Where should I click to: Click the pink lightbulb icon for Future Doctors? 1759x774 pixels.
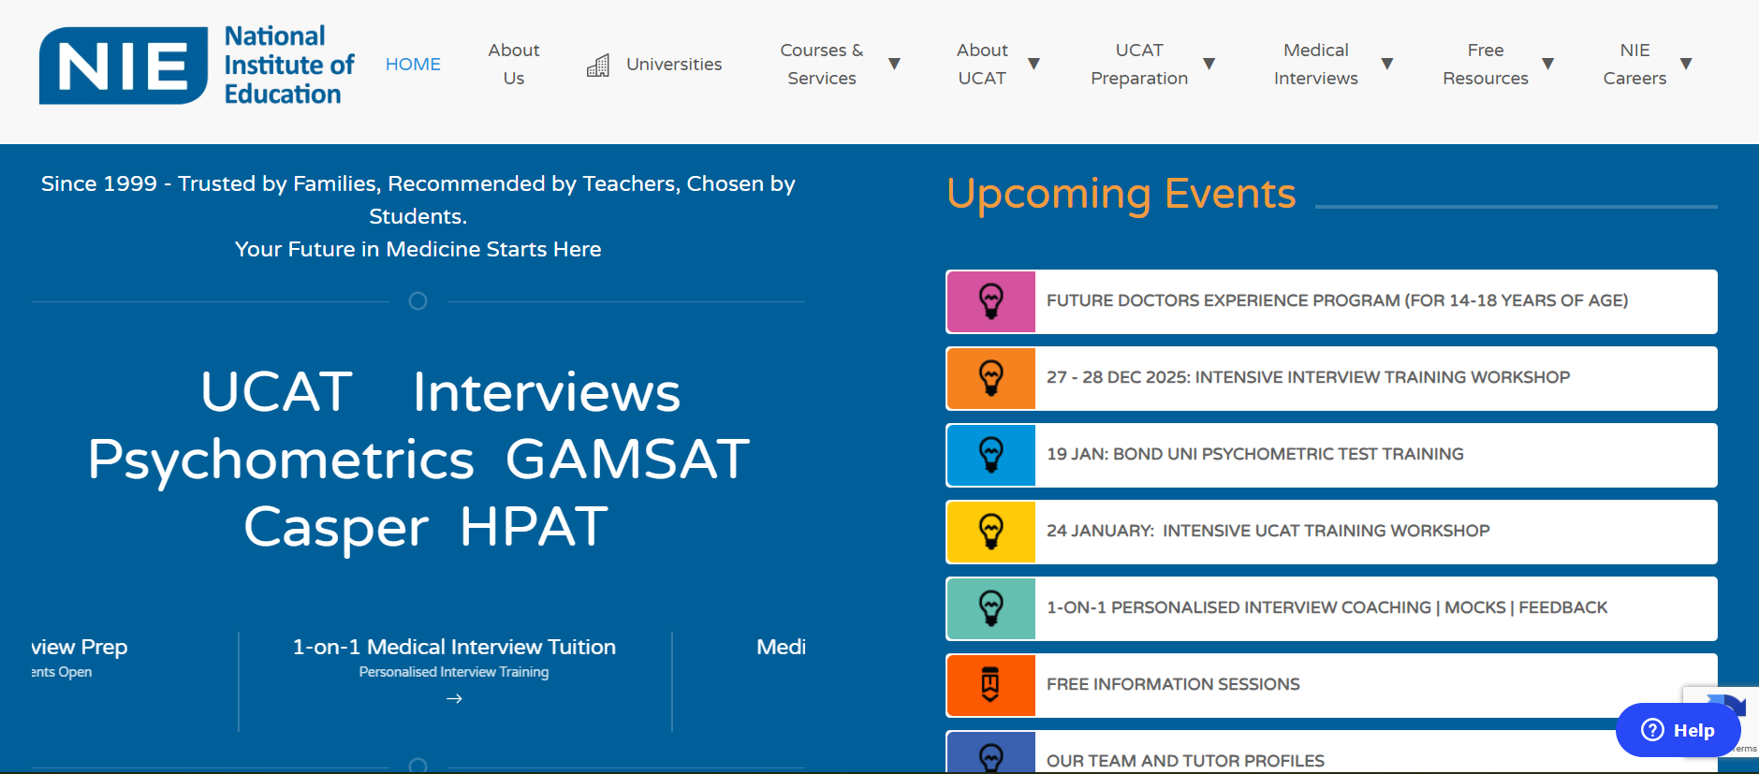click(x=991, y=301)
